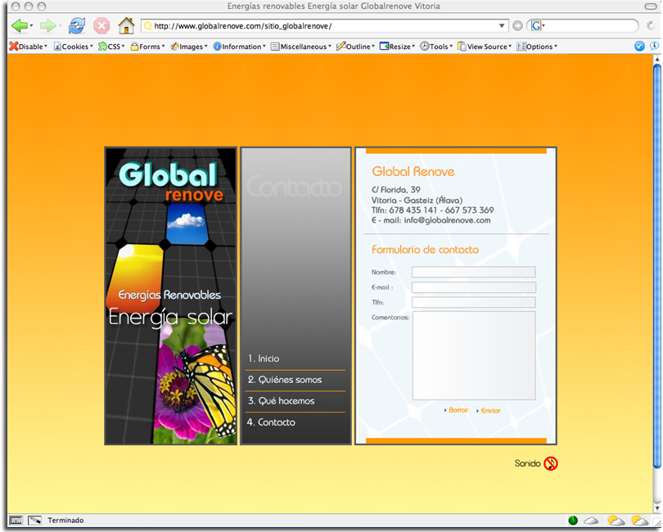Open the Forms menu

click(x=147, y=47)
